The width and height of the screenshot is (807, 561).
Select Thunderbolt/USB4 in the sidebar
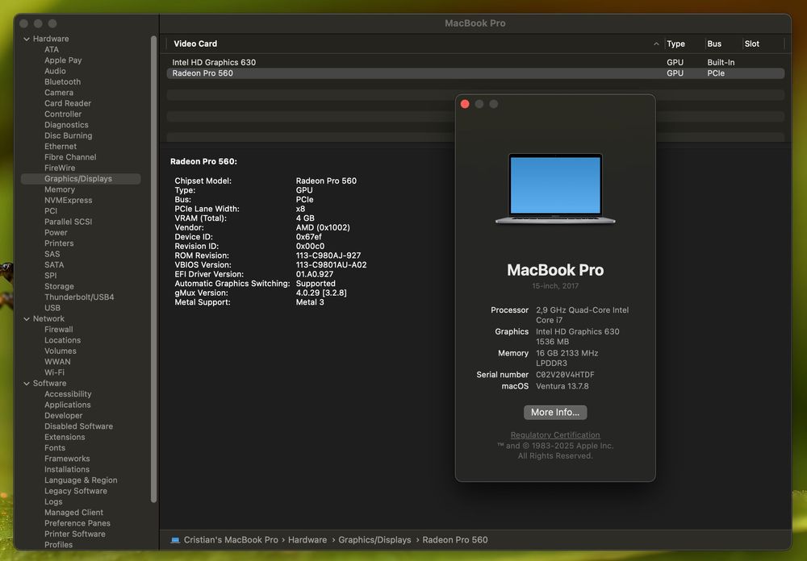pos(79,297)
